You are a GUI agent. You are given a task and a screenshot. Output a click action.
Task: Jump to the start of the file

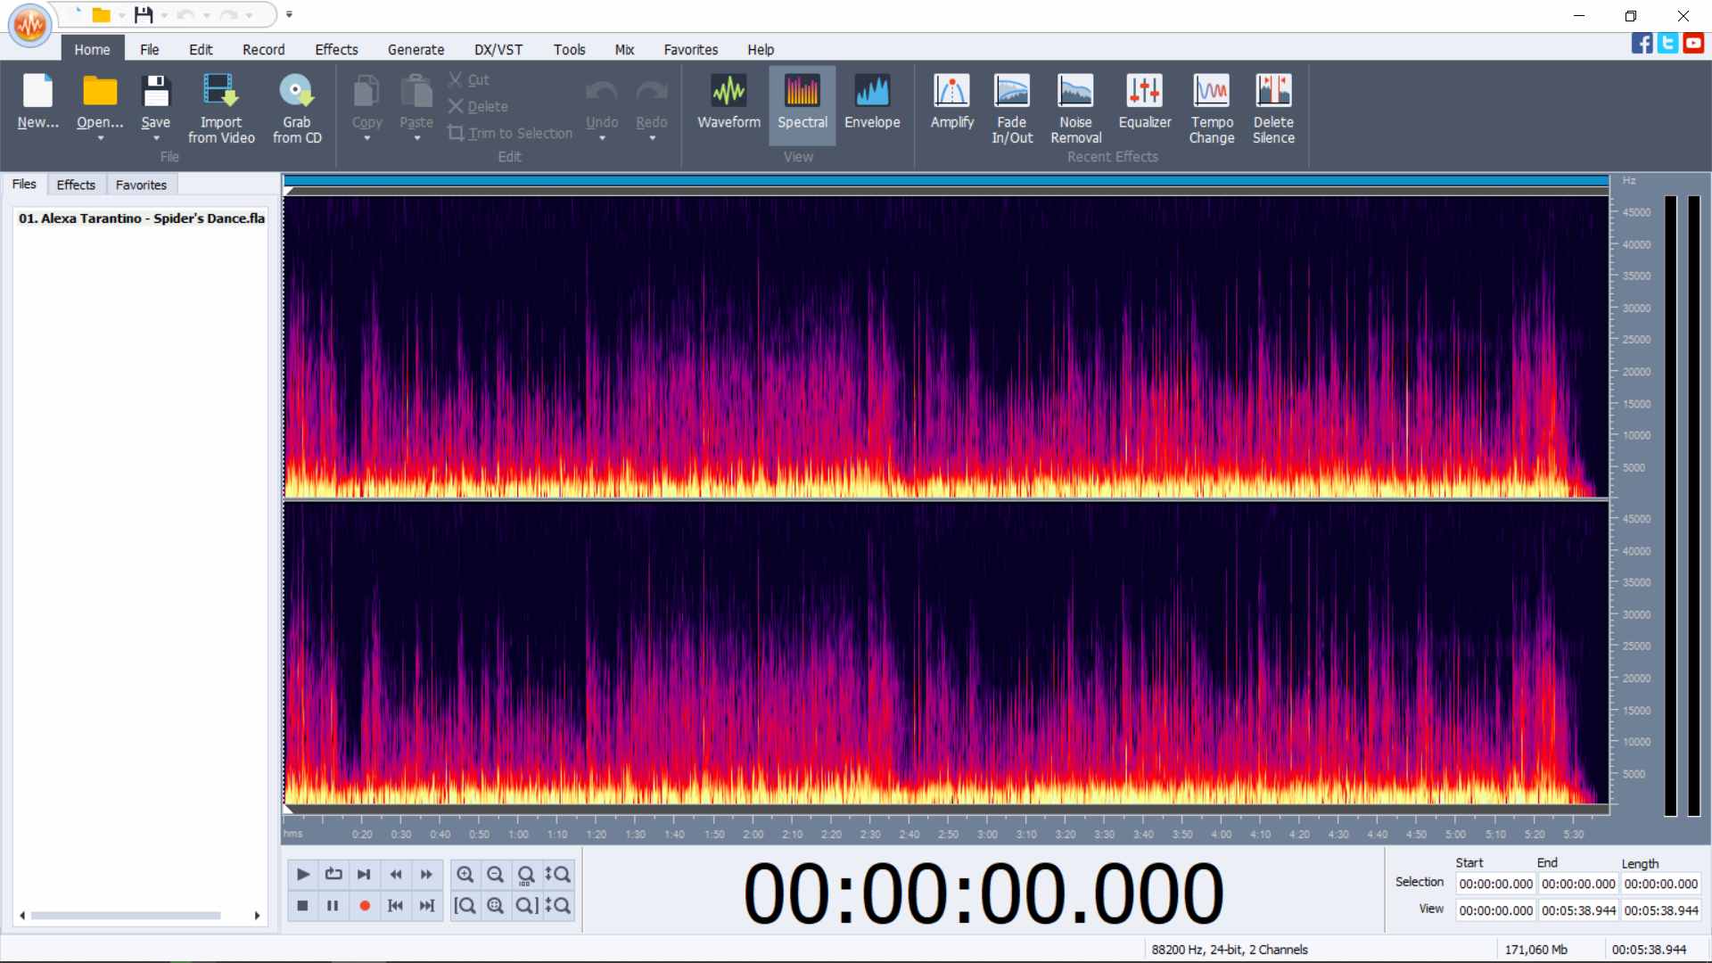point(395,906)
